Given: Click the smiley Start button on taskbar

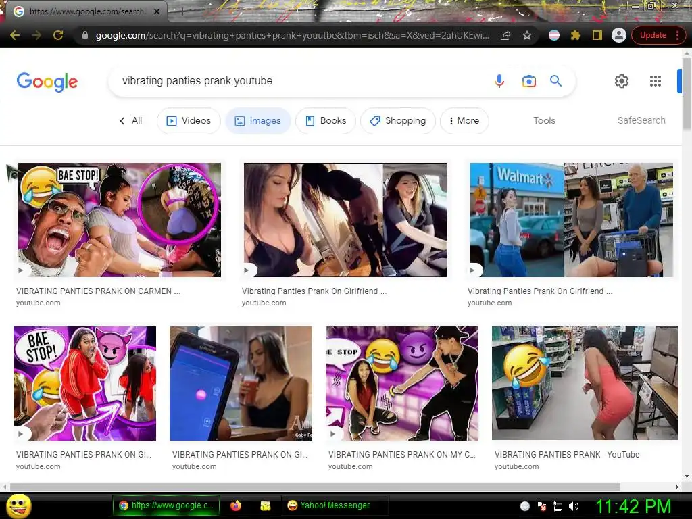Looking at the screenshot, I should 18,505.
